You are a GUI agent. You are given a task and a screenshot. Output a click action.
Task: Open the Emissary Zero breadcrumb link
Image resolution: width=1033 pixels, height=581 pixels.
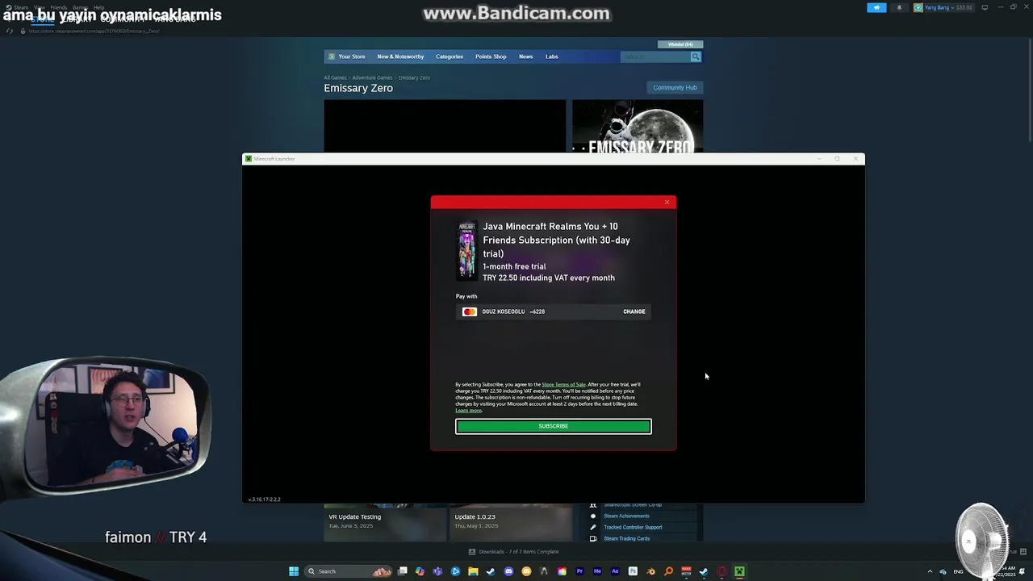[x=414, y=77]
